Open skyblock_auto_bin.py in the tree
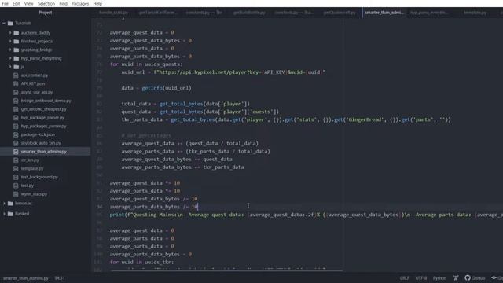The image size is (503, 283). click(41, 143)
